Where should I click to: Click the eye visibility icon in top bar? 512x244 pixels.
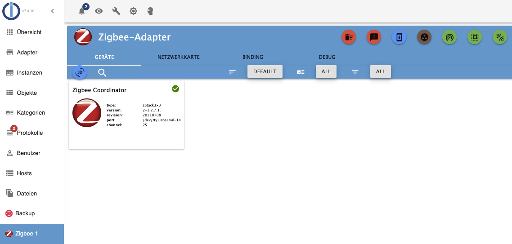[99, 11]
